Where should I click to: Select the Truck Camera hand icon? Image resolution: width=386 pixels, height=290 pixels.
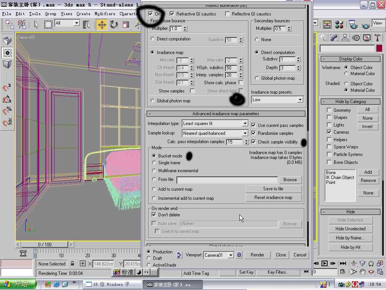point(362,272)
